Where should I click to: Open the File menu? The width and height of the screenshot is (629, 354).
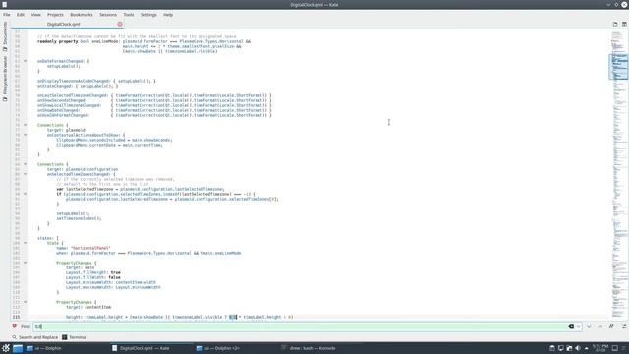pos(7,15)
